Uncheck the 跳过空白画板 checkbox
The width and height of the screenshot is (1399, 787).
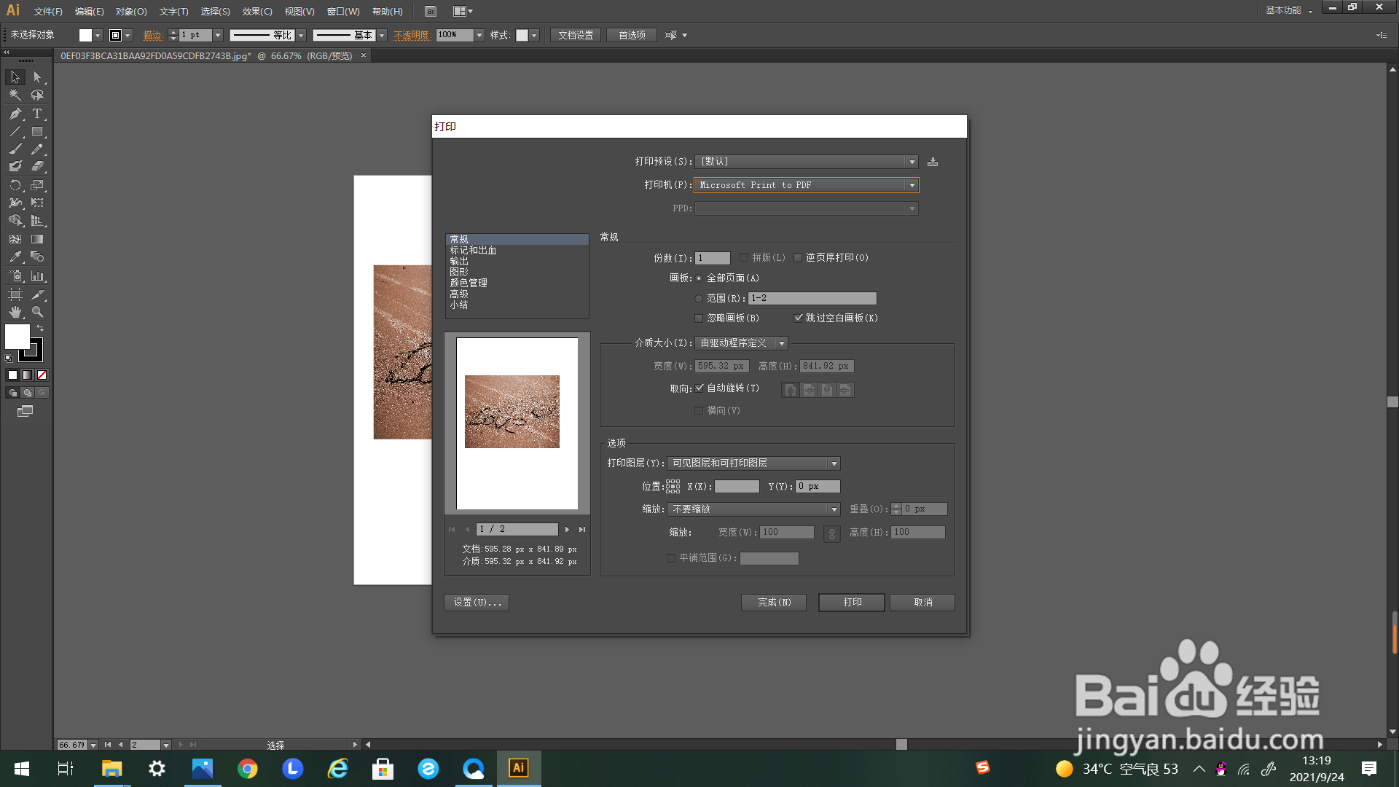[799, 318]
